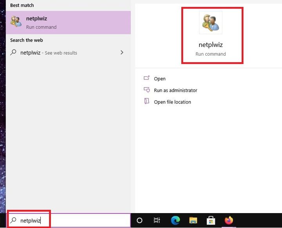Image resolution: width=282 pixels, height=228 pixels.
Task: Open File Explorer from the taskbar
Action: [x=193, y=220]
